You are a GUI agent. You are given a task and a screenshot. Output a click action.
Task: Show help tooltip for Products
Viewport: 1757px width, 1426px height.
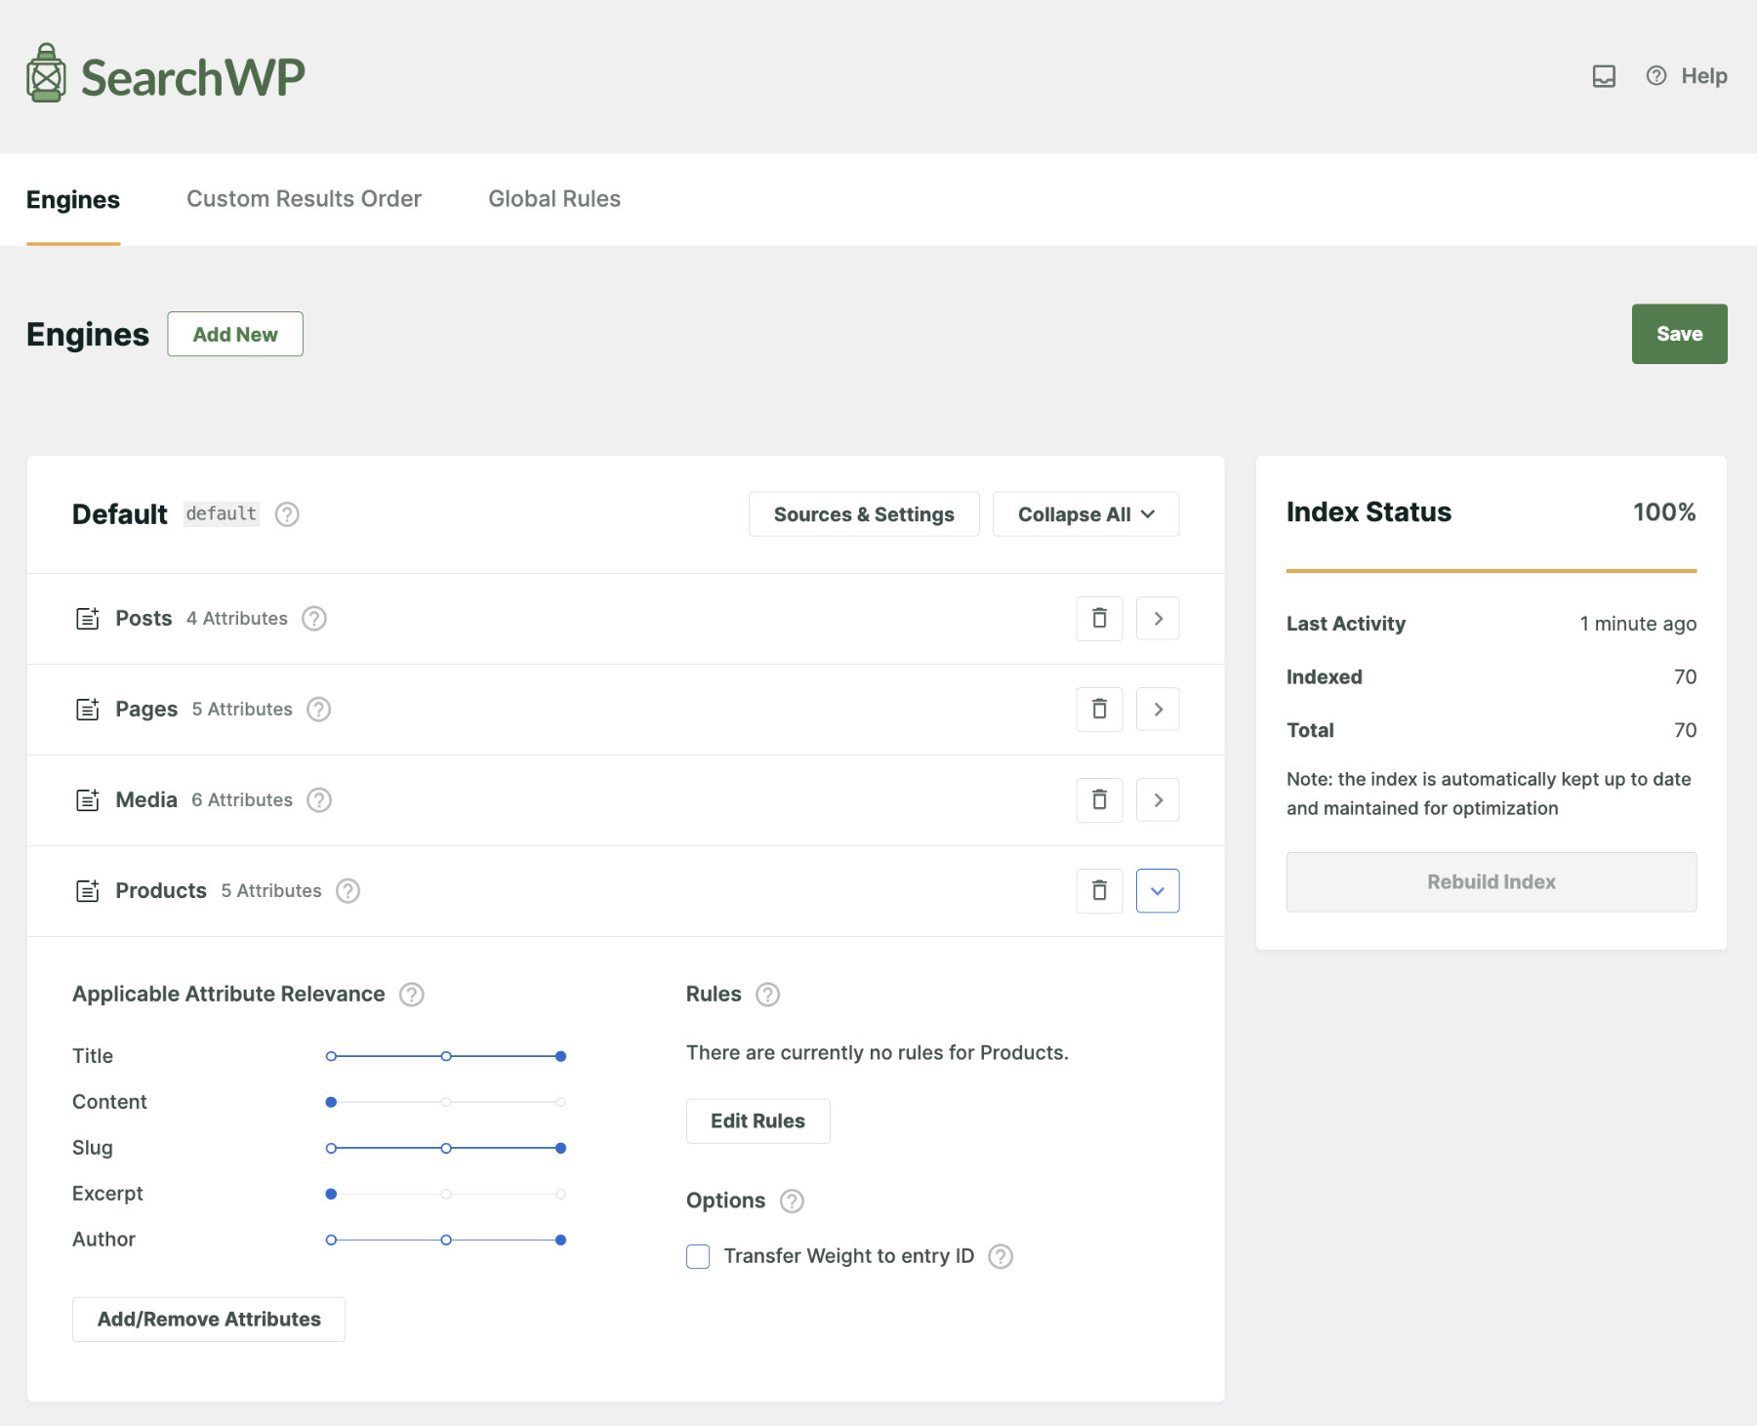(348, 891)
